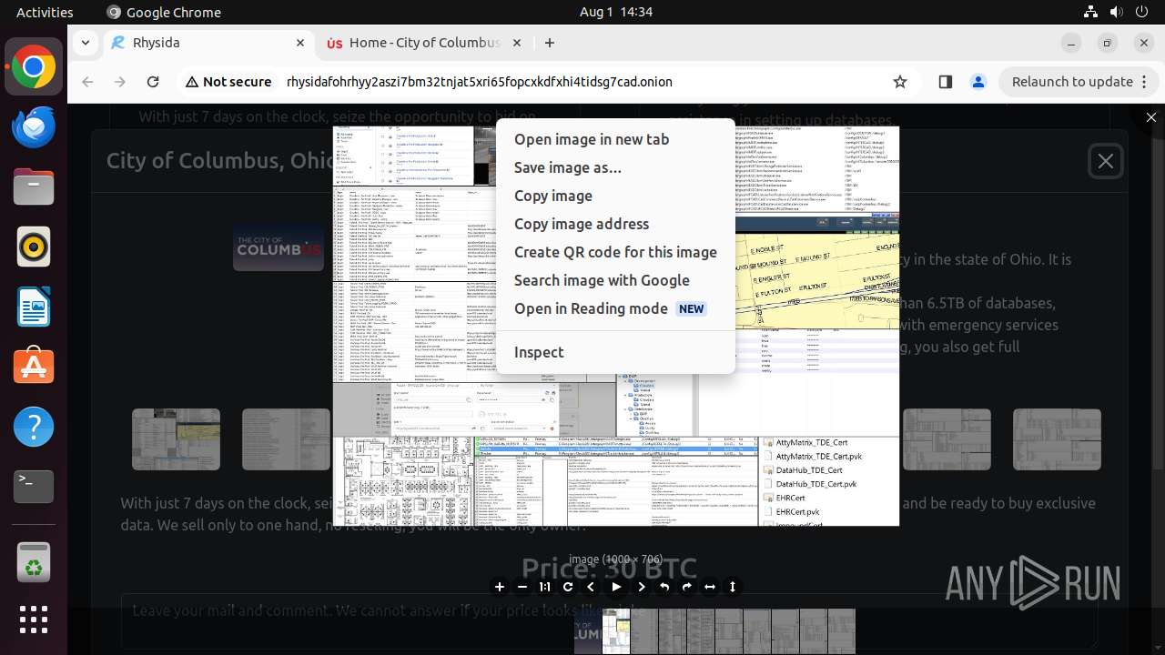The width and height of the screenshot is (1165, 655).
Task: Switch to 'Home - City of Columbus' tab
Action: (x=424, y=43)
